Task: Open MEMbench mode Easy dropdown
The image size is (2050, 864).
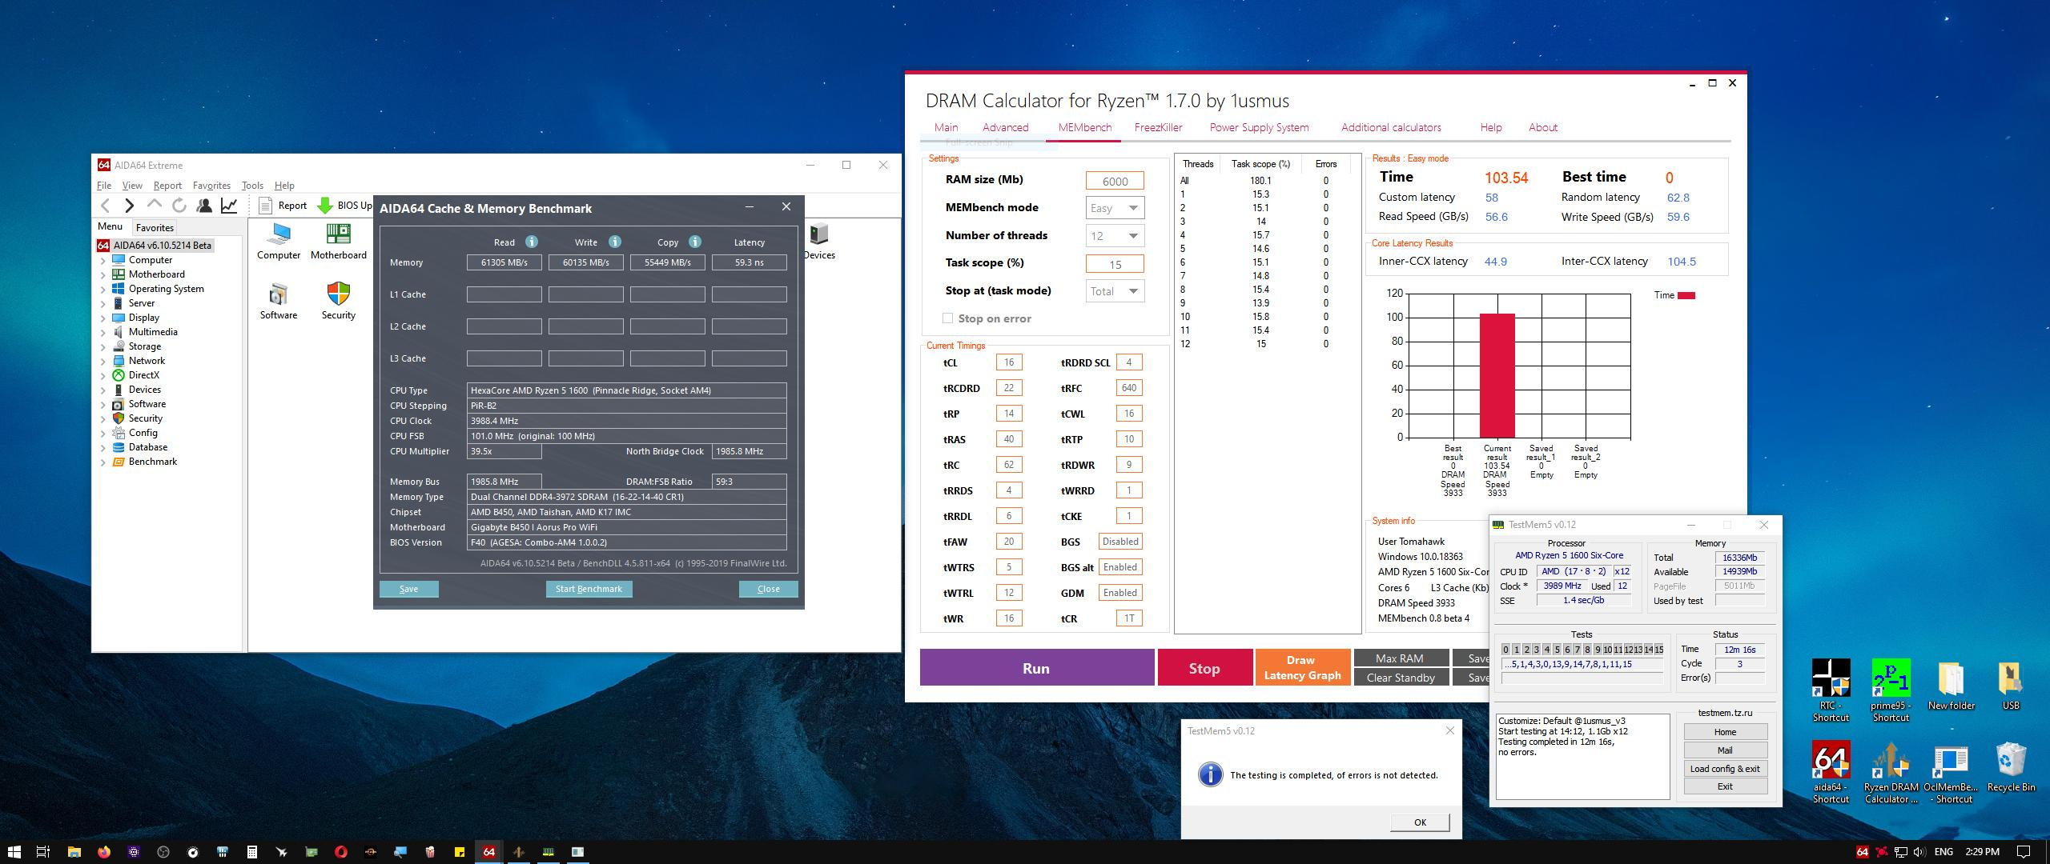Action: [x=1115, y=208]
